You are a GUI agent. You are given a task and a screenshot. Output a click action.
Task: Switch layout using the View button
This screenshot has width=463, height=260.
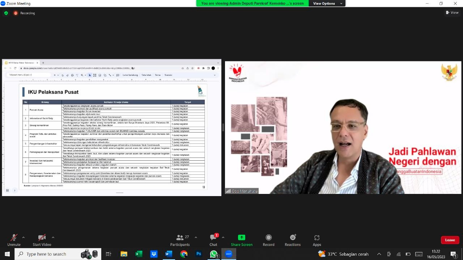click(x=452, y=13)
